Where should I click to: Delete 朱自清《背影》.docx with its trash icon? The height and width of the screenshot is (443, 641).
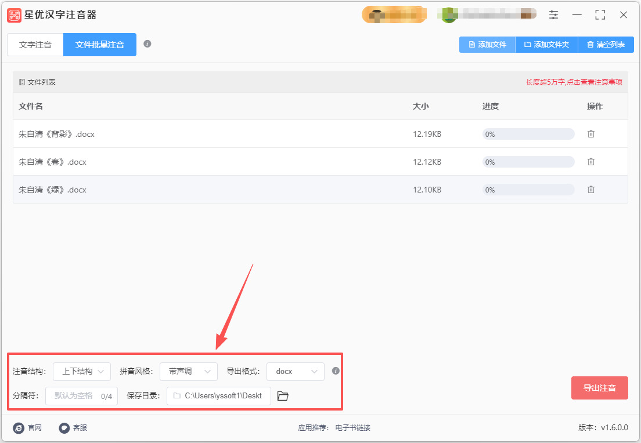590,134
